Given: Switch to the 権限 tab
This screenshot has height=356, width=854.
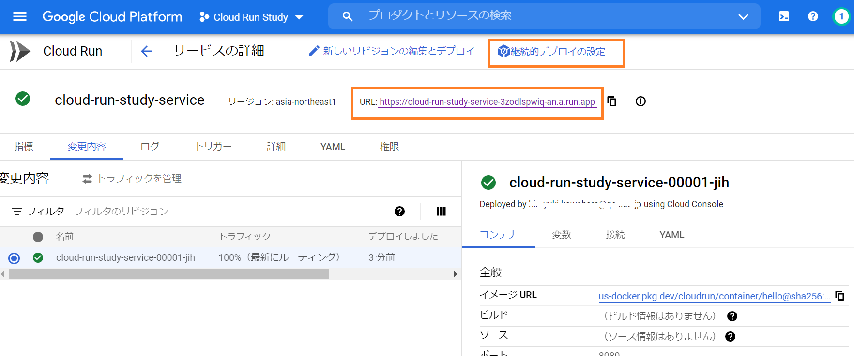Looking at the screenshot, I should (x=390, y=146).
